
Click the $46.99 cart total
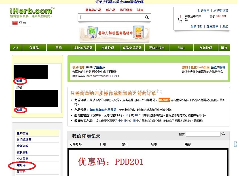(x=221, y=16)
